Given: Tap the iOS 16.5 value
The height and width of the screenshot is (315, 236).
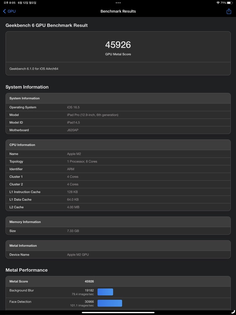Looking at the screenshot, I should 73,107.
